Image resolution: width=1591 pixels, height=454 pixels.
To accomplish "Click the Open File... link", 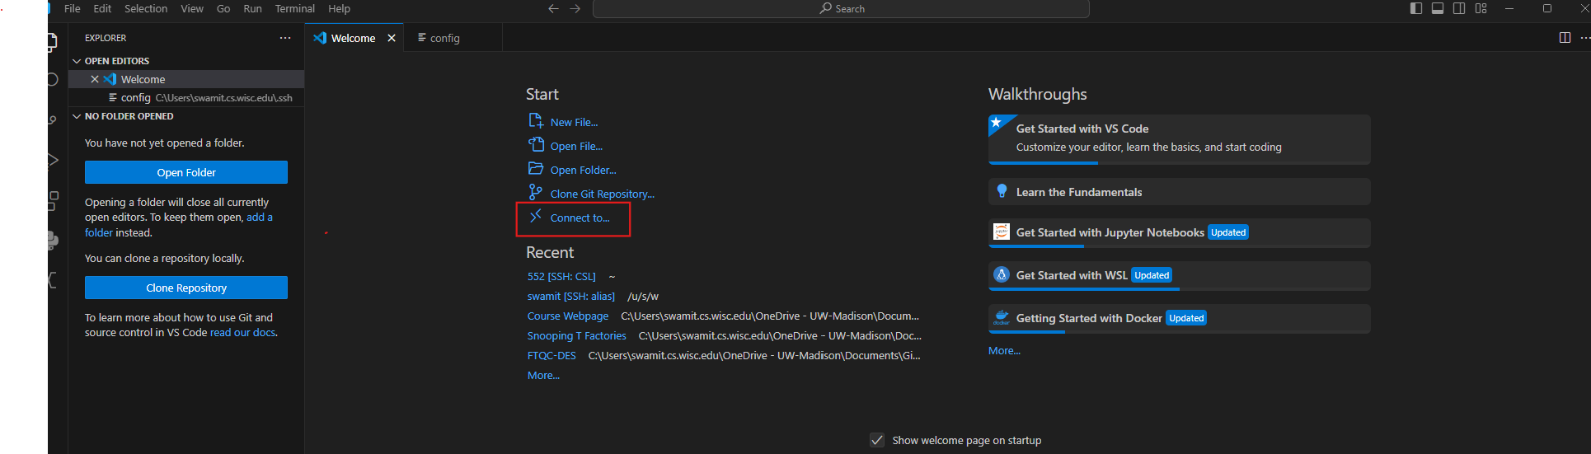I will pyautogui.click(x=576, y=146).
